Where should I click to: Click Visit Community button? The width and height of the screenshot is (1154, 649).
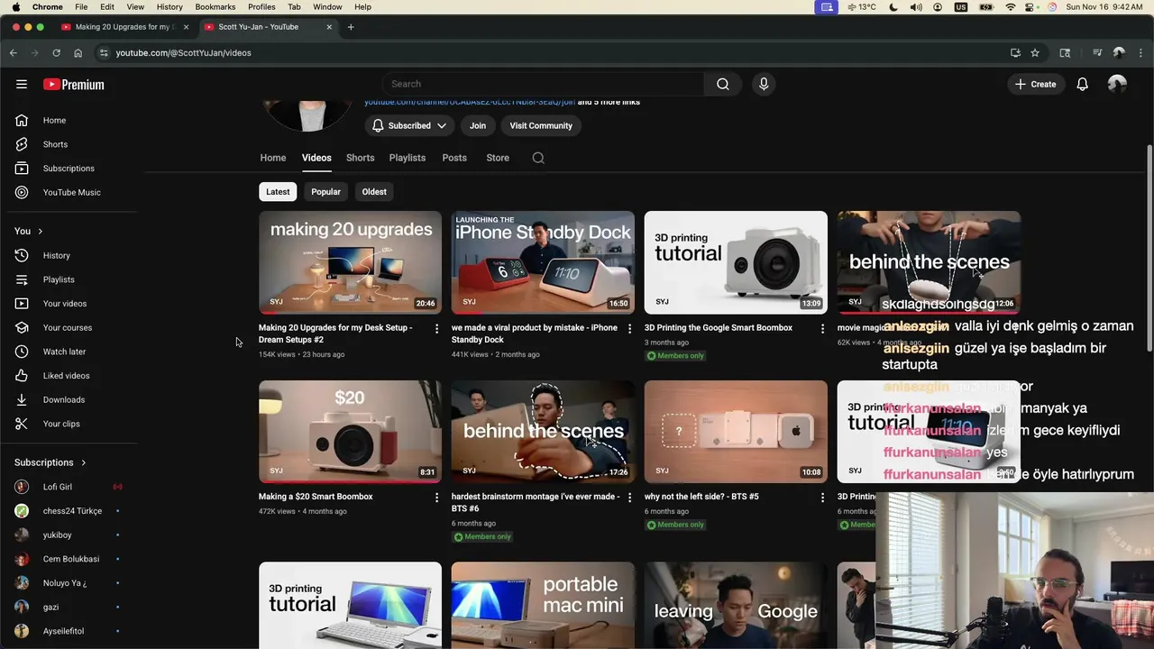point(541,126)
